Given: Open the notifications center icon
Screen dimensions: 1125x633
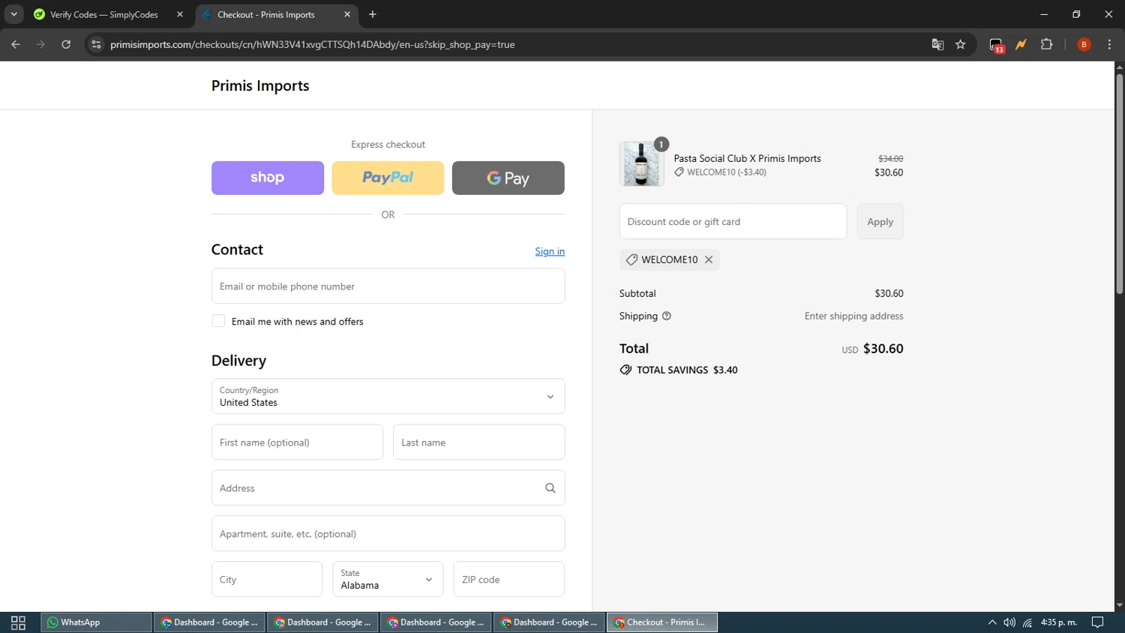Looking at the screenshot, I should point(1097,622).
